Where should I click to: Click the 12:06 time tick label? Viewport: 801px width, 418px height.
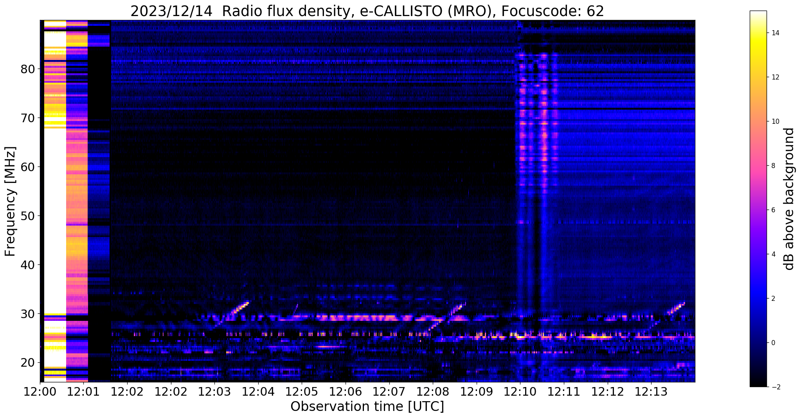(346, 392)
